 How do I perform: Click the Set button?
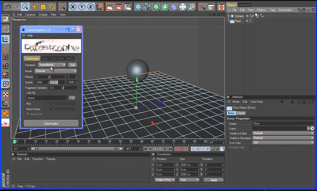pyautogui.click(x=72, y=65)
